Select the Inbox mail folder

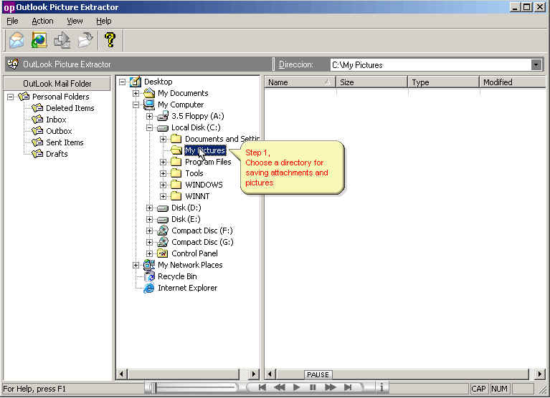[x=56, y=120]
